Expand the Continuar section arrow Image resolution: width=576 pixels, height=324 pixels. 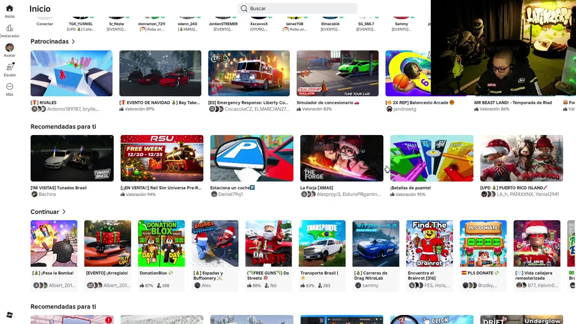pyautogui.click(x=64, y=211)
